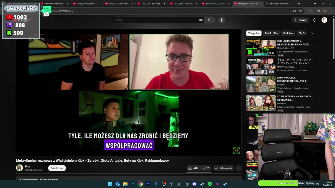Open Spotify from the taskbar
This screenshot has width=335, height=188.
[210, 184]
